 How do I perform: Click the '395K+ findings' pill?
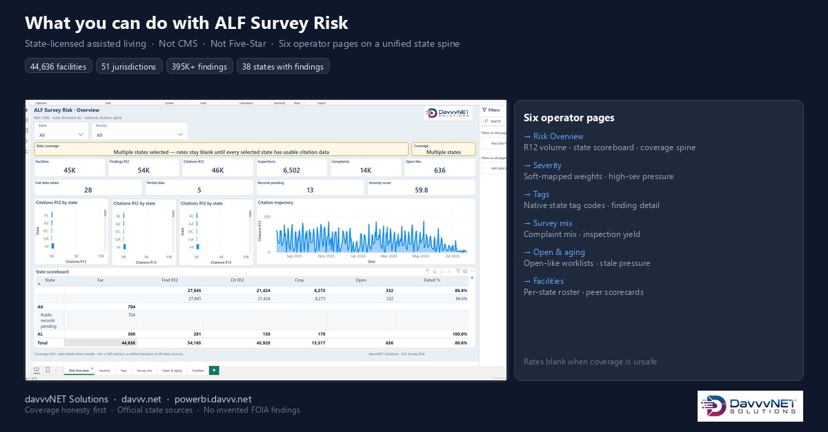(199, 66)
